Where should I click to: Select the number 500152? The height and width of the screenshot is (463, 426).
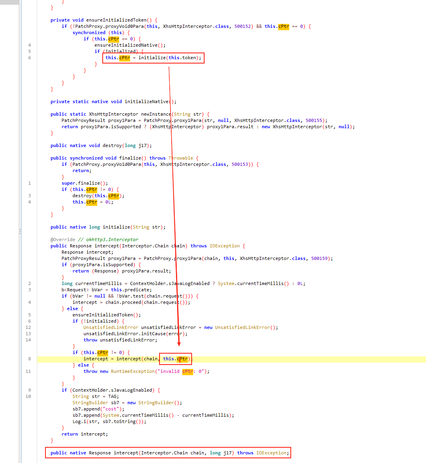click(x=242, y=26)
